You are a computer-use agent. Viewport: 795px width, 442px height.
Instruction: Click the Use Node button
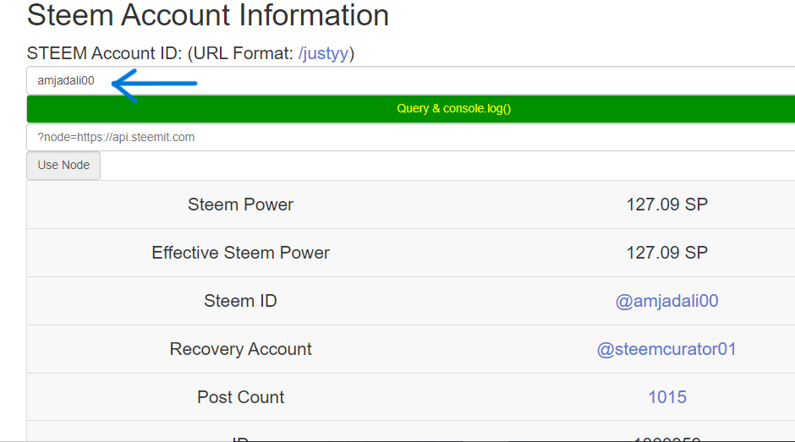(x=63, y=166)
